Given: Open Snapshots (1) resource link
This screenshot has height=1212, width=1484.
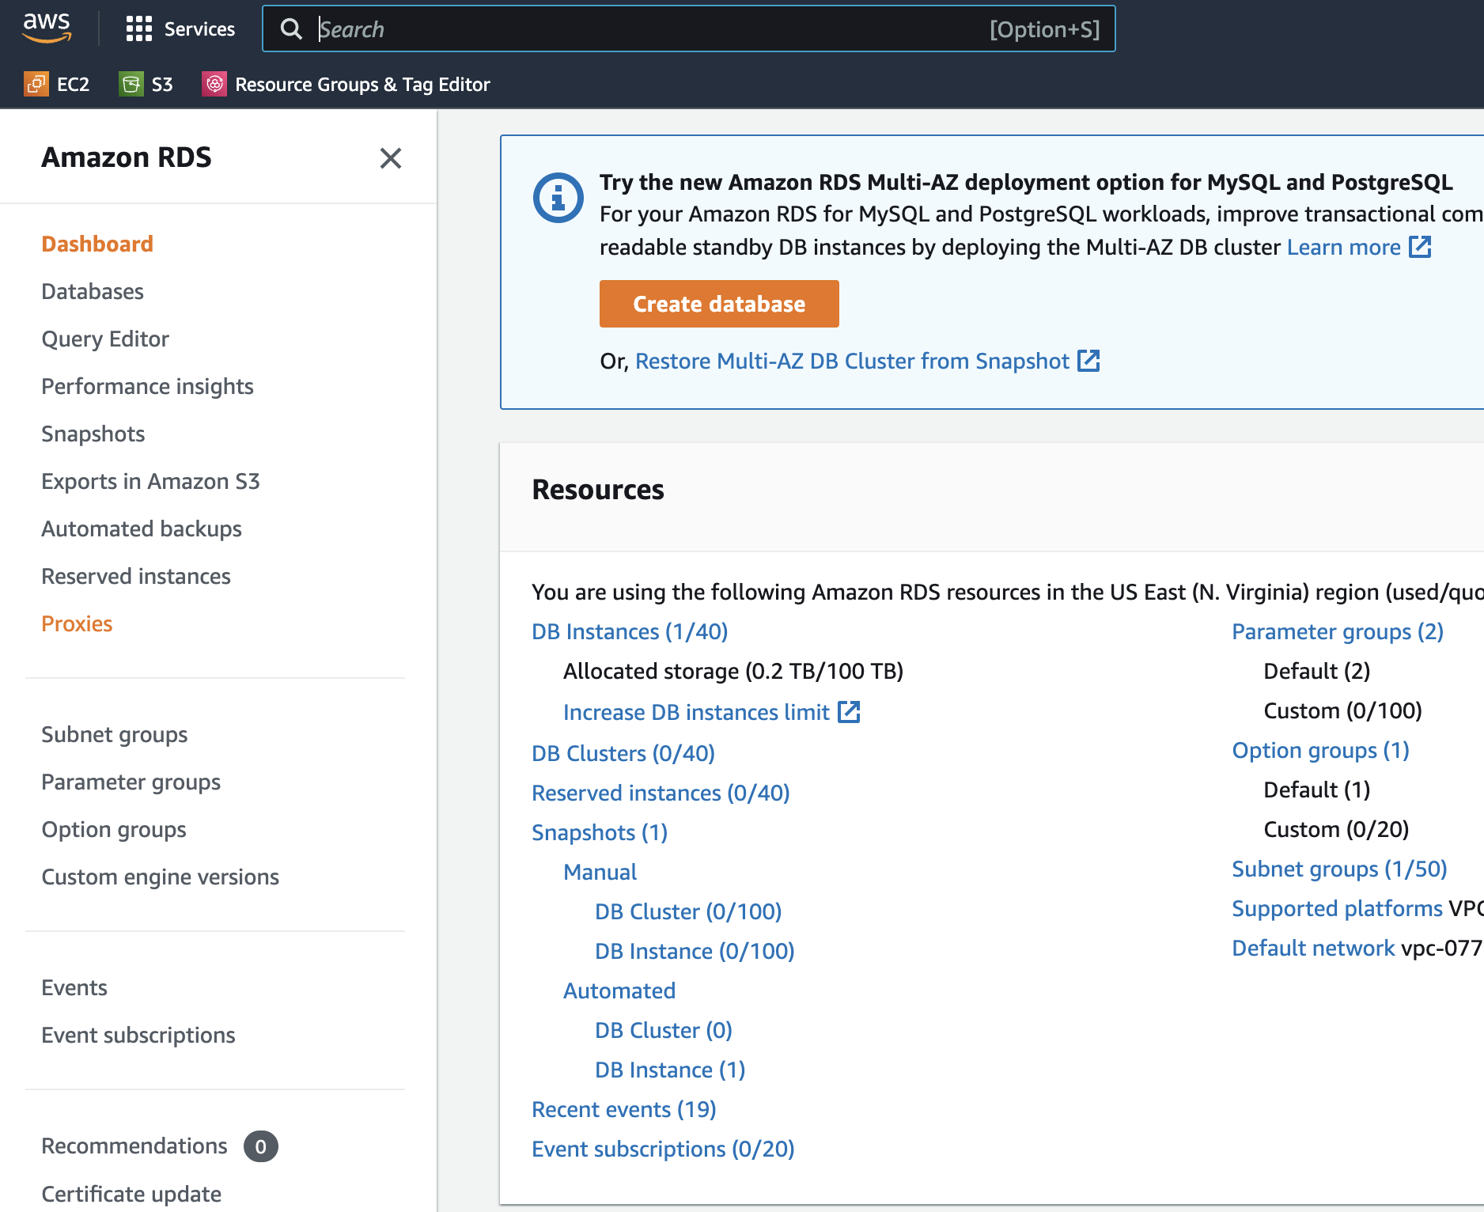Looking at the screenshot, I should click(600, 832).
